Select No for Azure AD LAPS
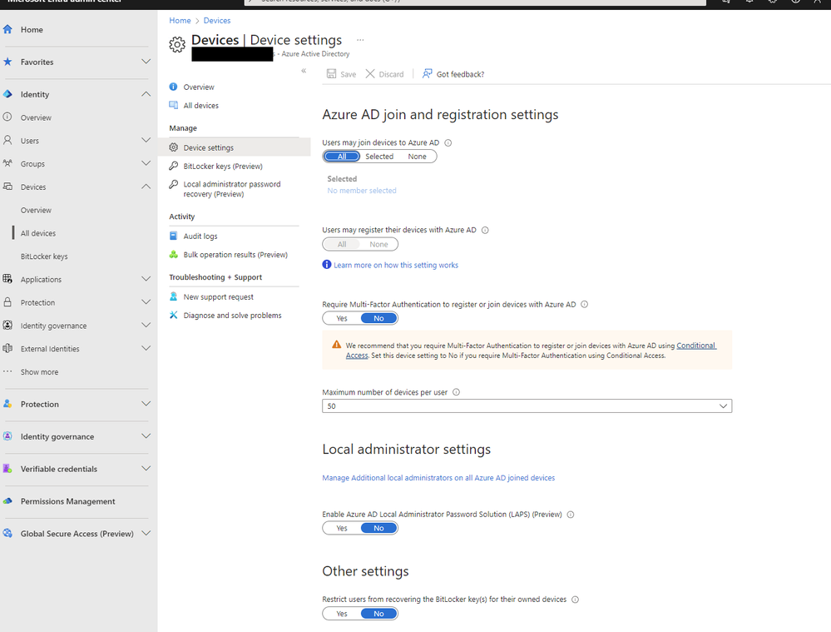This screenshot has height=632, width=831. [x=378, y=528]
